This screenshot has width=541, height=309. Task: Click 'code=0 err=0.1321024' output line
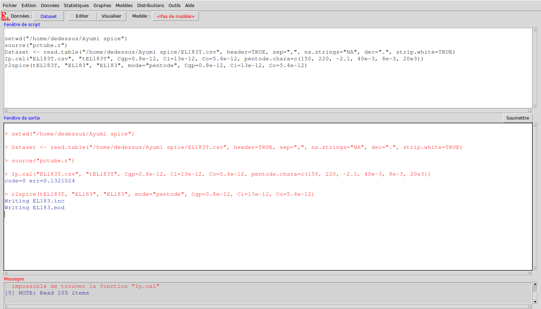point(40,181)
